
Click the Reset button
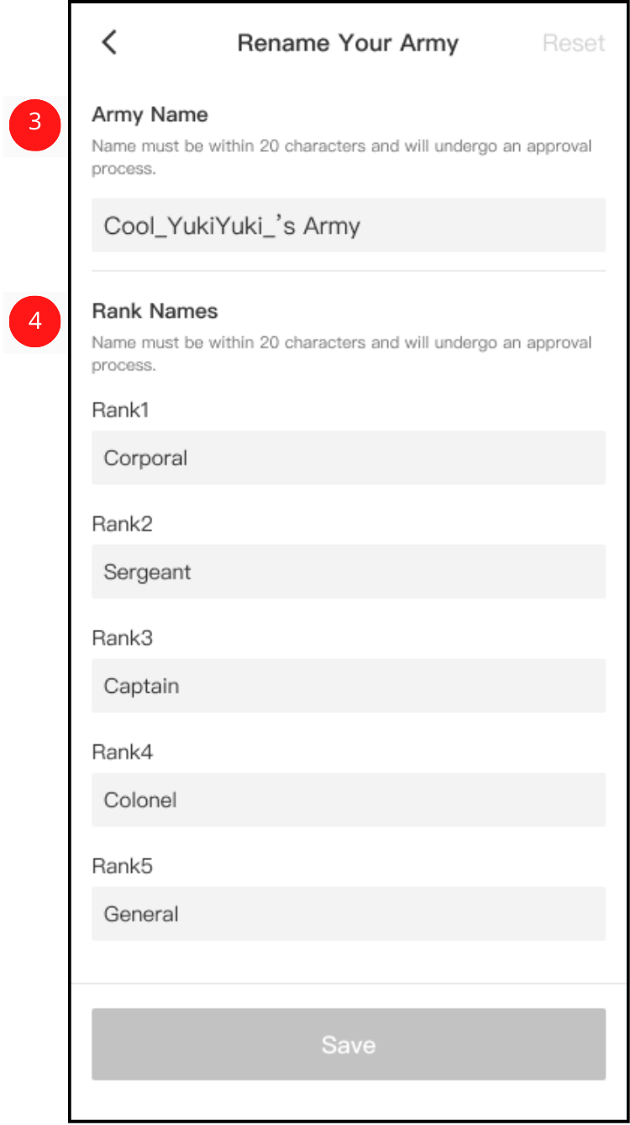click(x=574, y=43)
